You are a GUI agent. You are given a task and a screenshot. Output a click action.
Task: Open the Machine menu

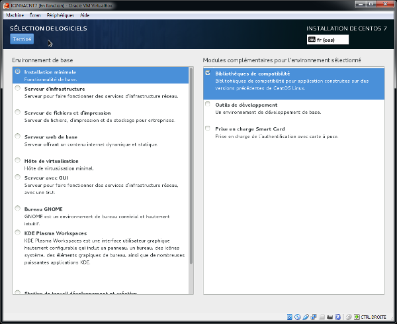(15, 15)
